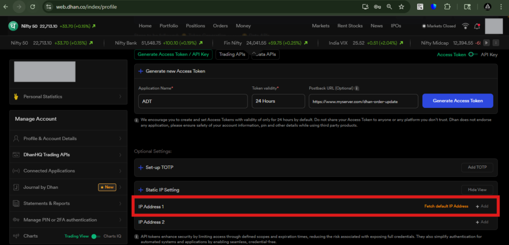Viewport: 509px width, 245px height.
Task: Open the Portfolio menu
Action: pyautogui.click(x=169, y=26)
